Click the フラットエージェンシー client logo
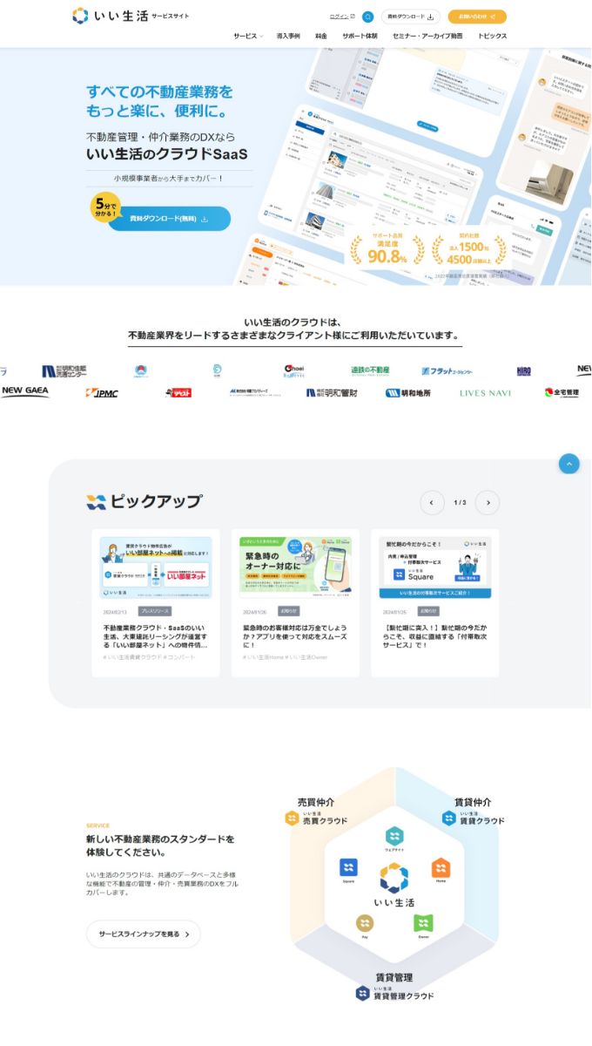The height and width of the screenshot is (1046, 592). 447,370
